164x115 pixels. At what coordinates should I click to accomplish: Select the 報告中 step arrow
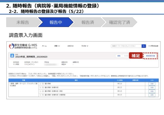tap(56, 22)
